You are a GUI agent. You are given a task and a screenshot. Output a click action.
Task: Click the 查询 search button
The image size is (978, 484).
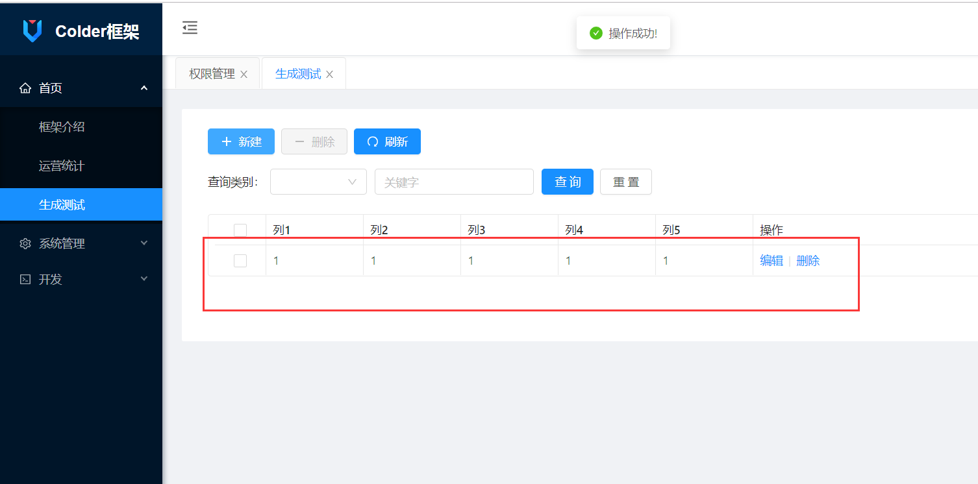[568, 182]
